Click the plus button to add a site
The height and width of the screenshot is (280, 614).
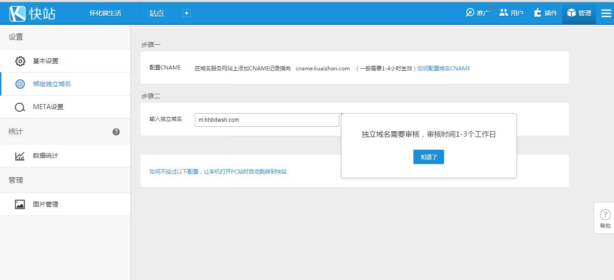pos(186,13)
